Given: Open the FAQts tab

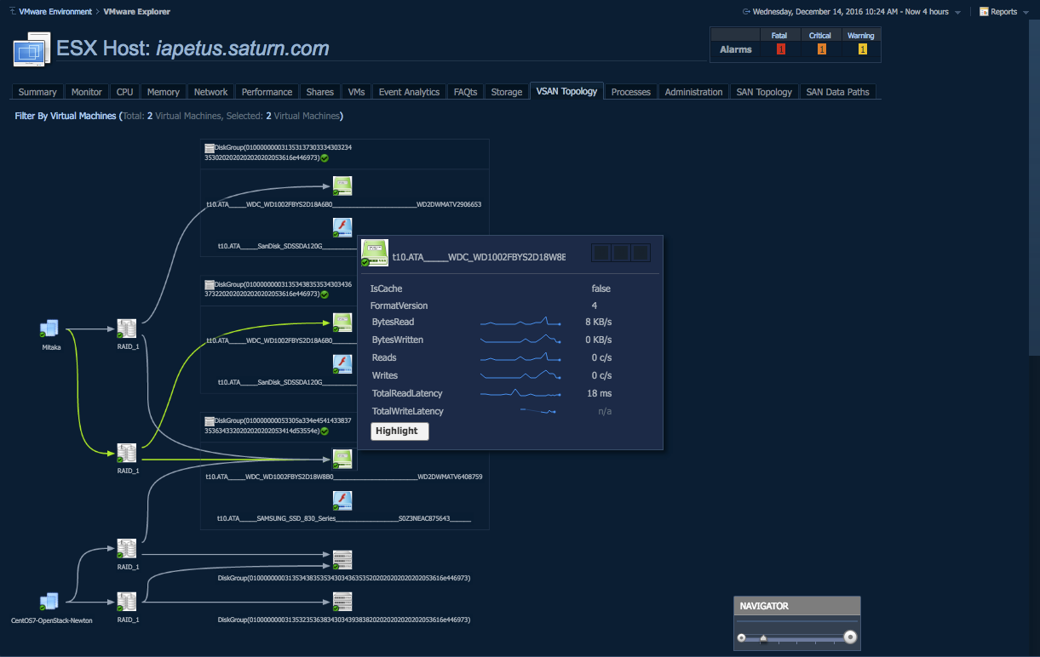Looking at the screenshot, I should tap(466, 92).
